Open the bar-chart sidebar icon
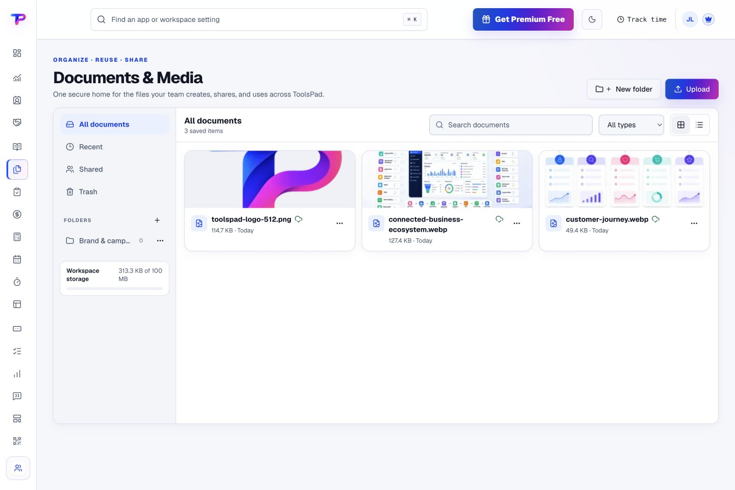Viewport: 735px width, 490px height. (x=17, y=374)
